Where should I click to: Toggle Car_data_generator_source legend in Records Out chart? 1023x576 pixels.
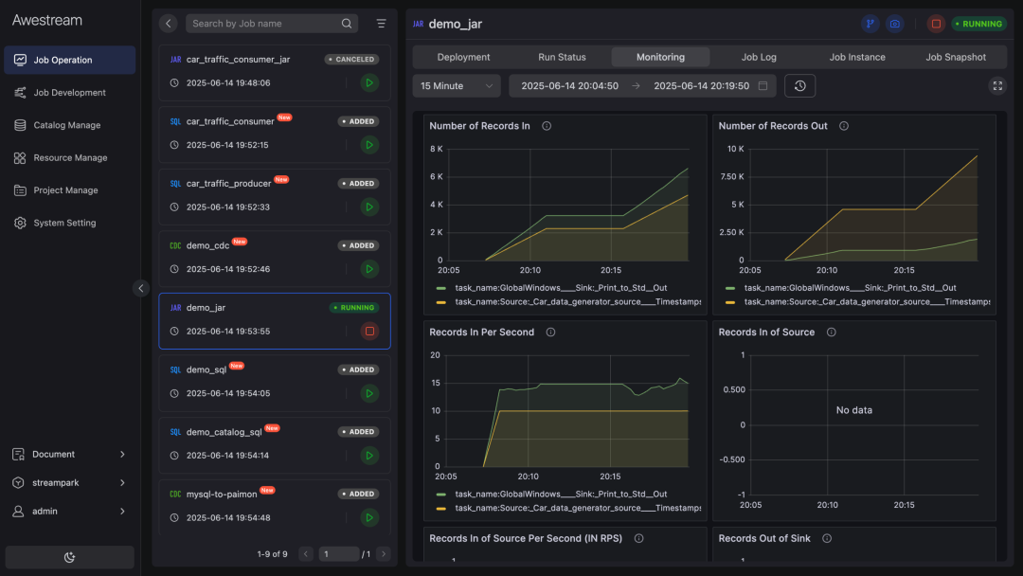coord(858,302)
